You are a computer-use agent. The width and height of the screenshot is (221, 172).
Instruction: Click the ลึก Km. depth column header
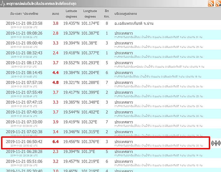tap(107, 14)
